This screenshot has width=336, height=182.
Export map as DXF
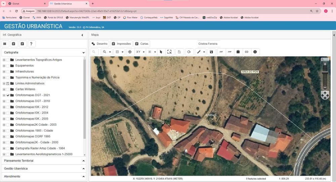click(x=221, y=52)
